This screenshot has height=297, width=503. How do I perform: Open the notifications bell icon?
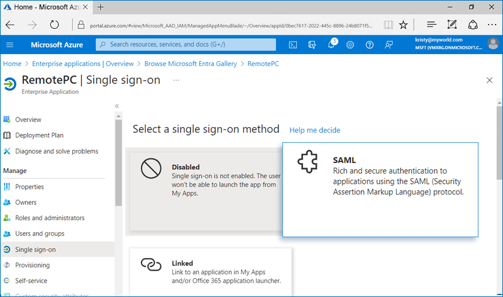pyautogui.click(x=331, y=45)
